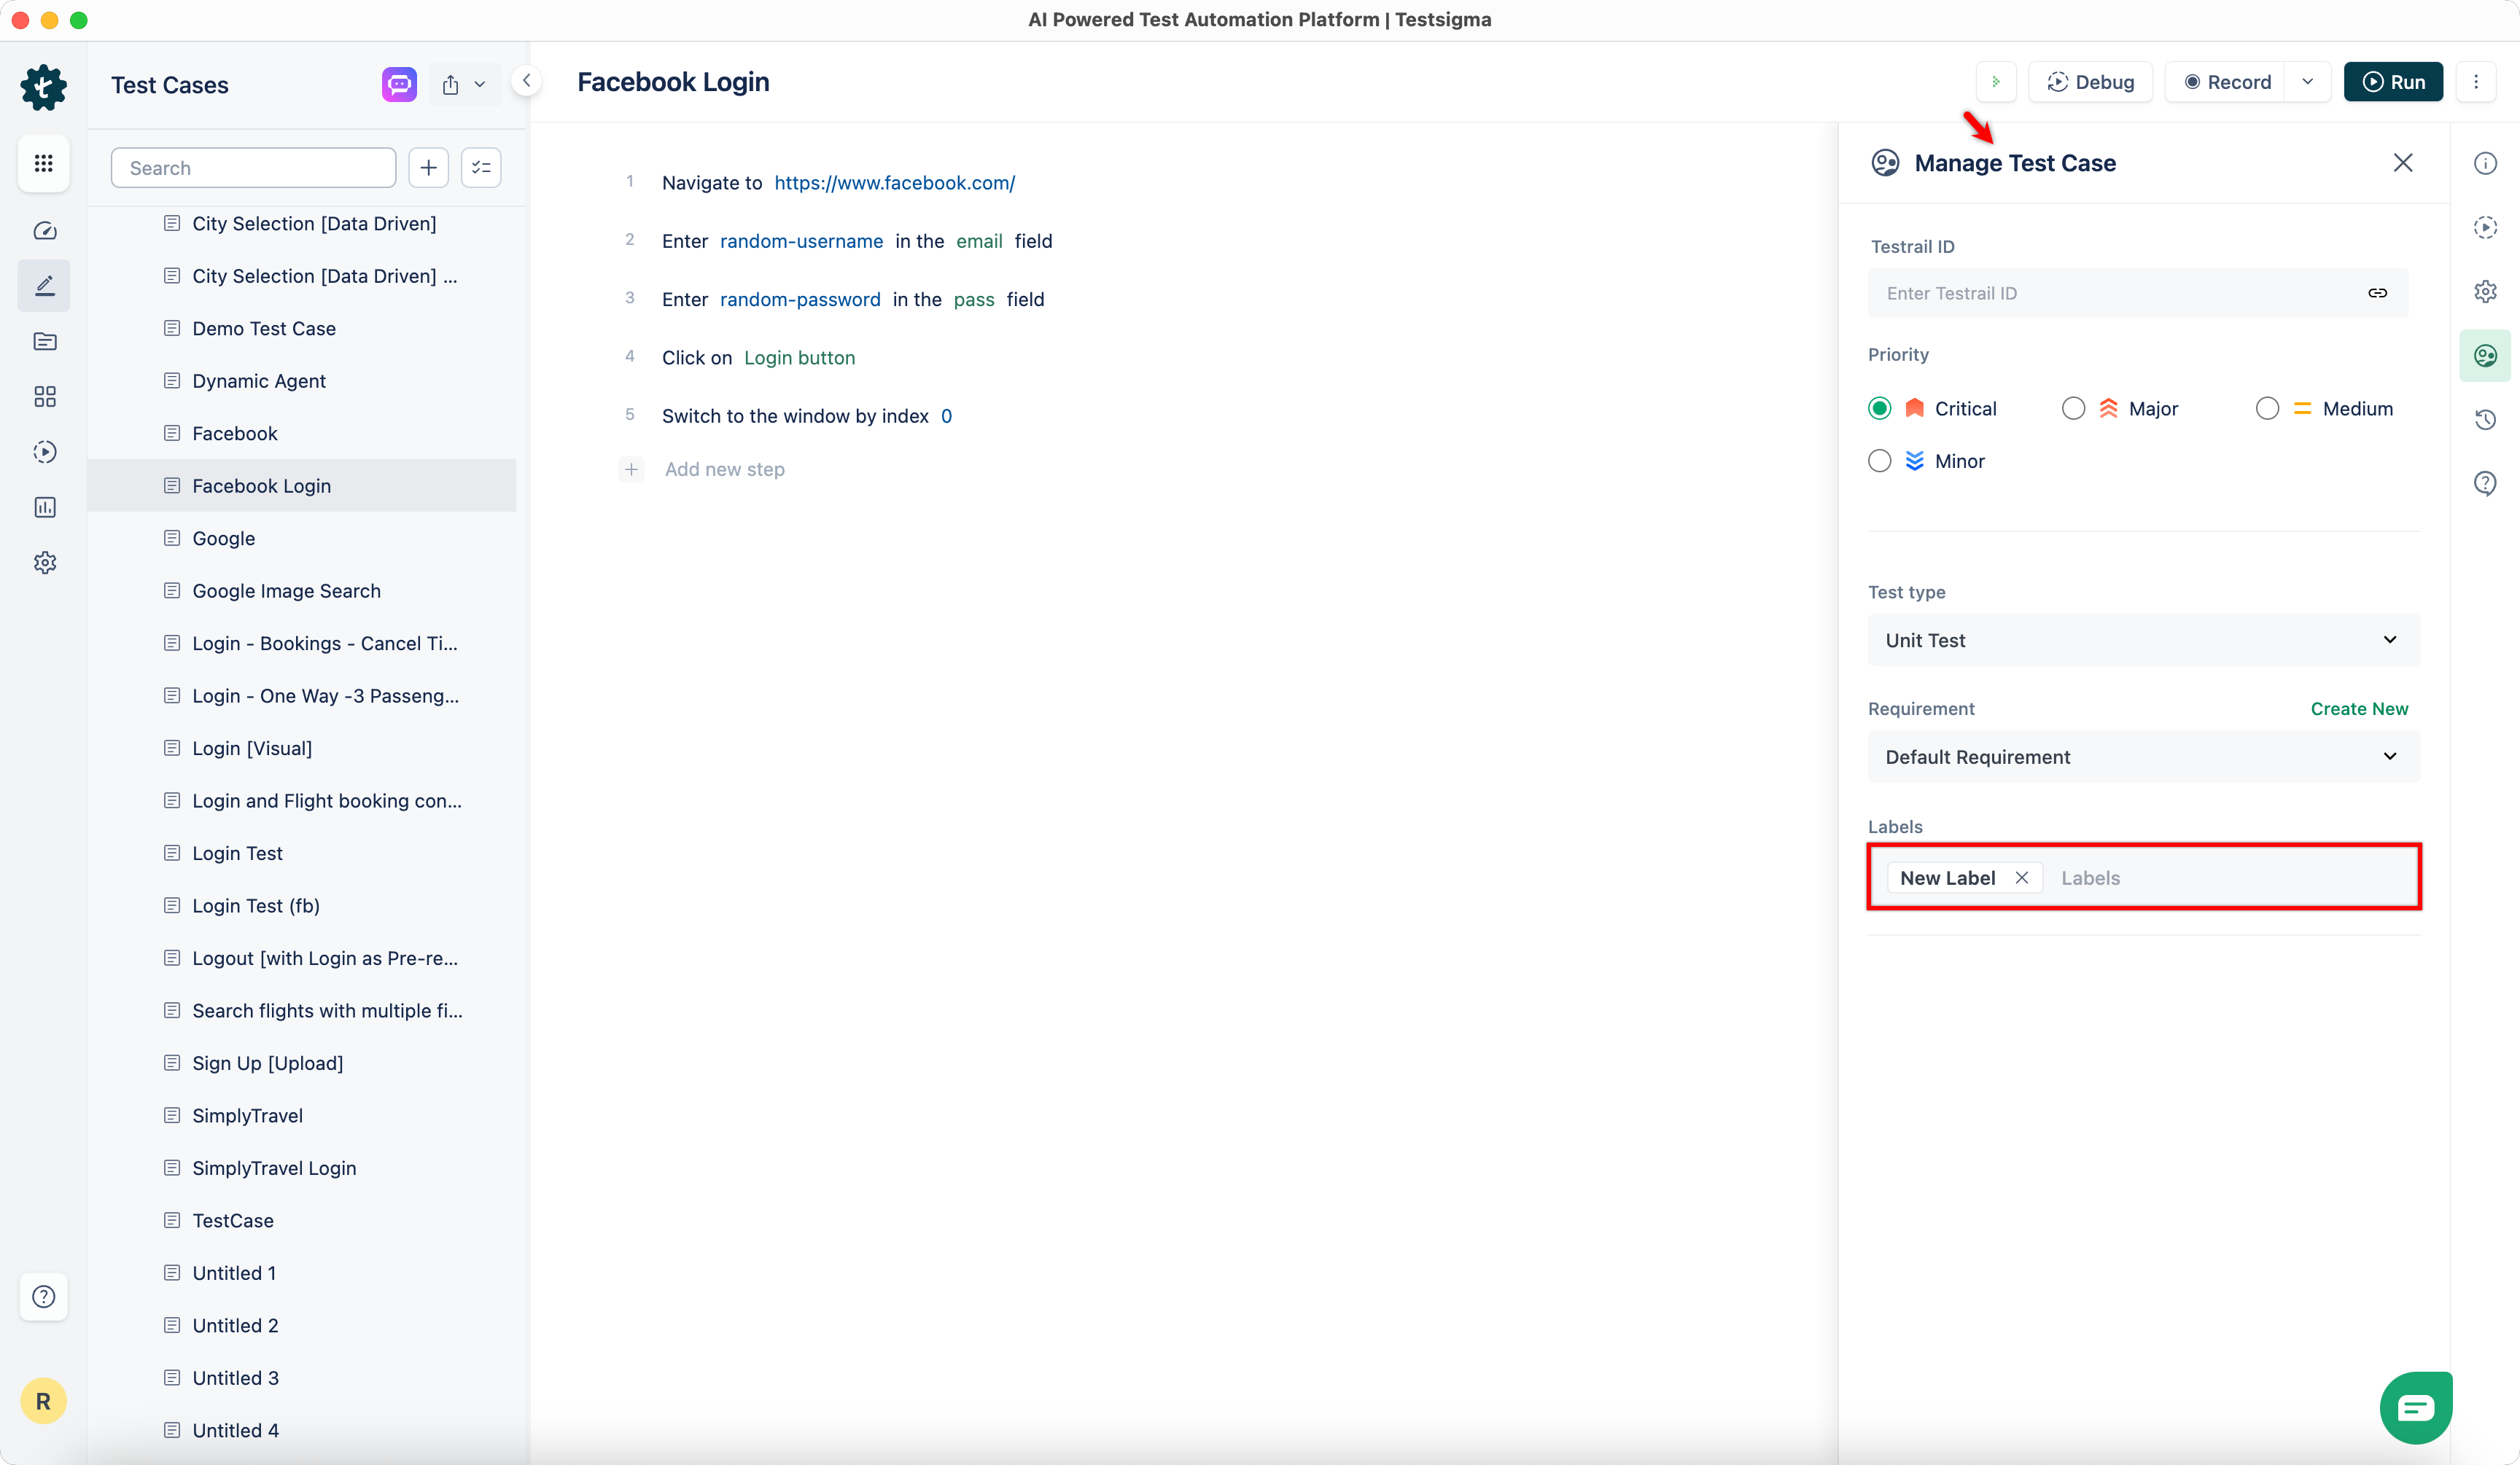Open the dashboard gauge icon in sidebar
This screenshot has height=1465, width=2520.
coord(44,231)
